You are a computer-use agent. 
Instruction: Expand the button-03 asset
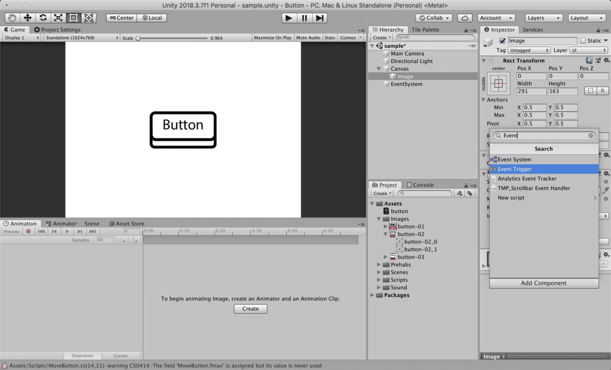click(386, 257)
